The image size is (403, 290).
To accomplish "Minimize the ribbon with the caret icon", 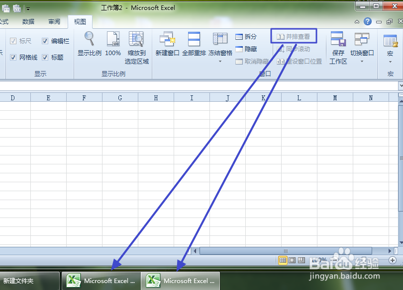I will [357, 22].
